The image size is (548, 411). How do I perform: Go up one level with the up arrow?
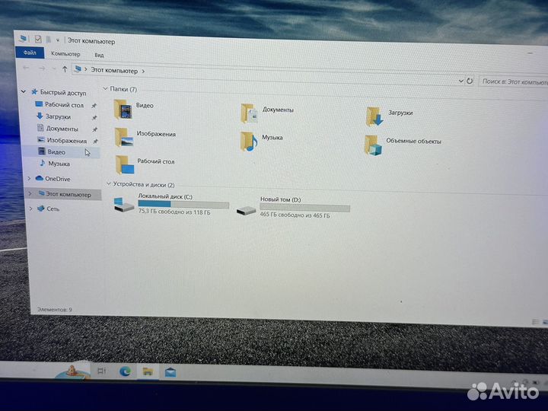65,69
